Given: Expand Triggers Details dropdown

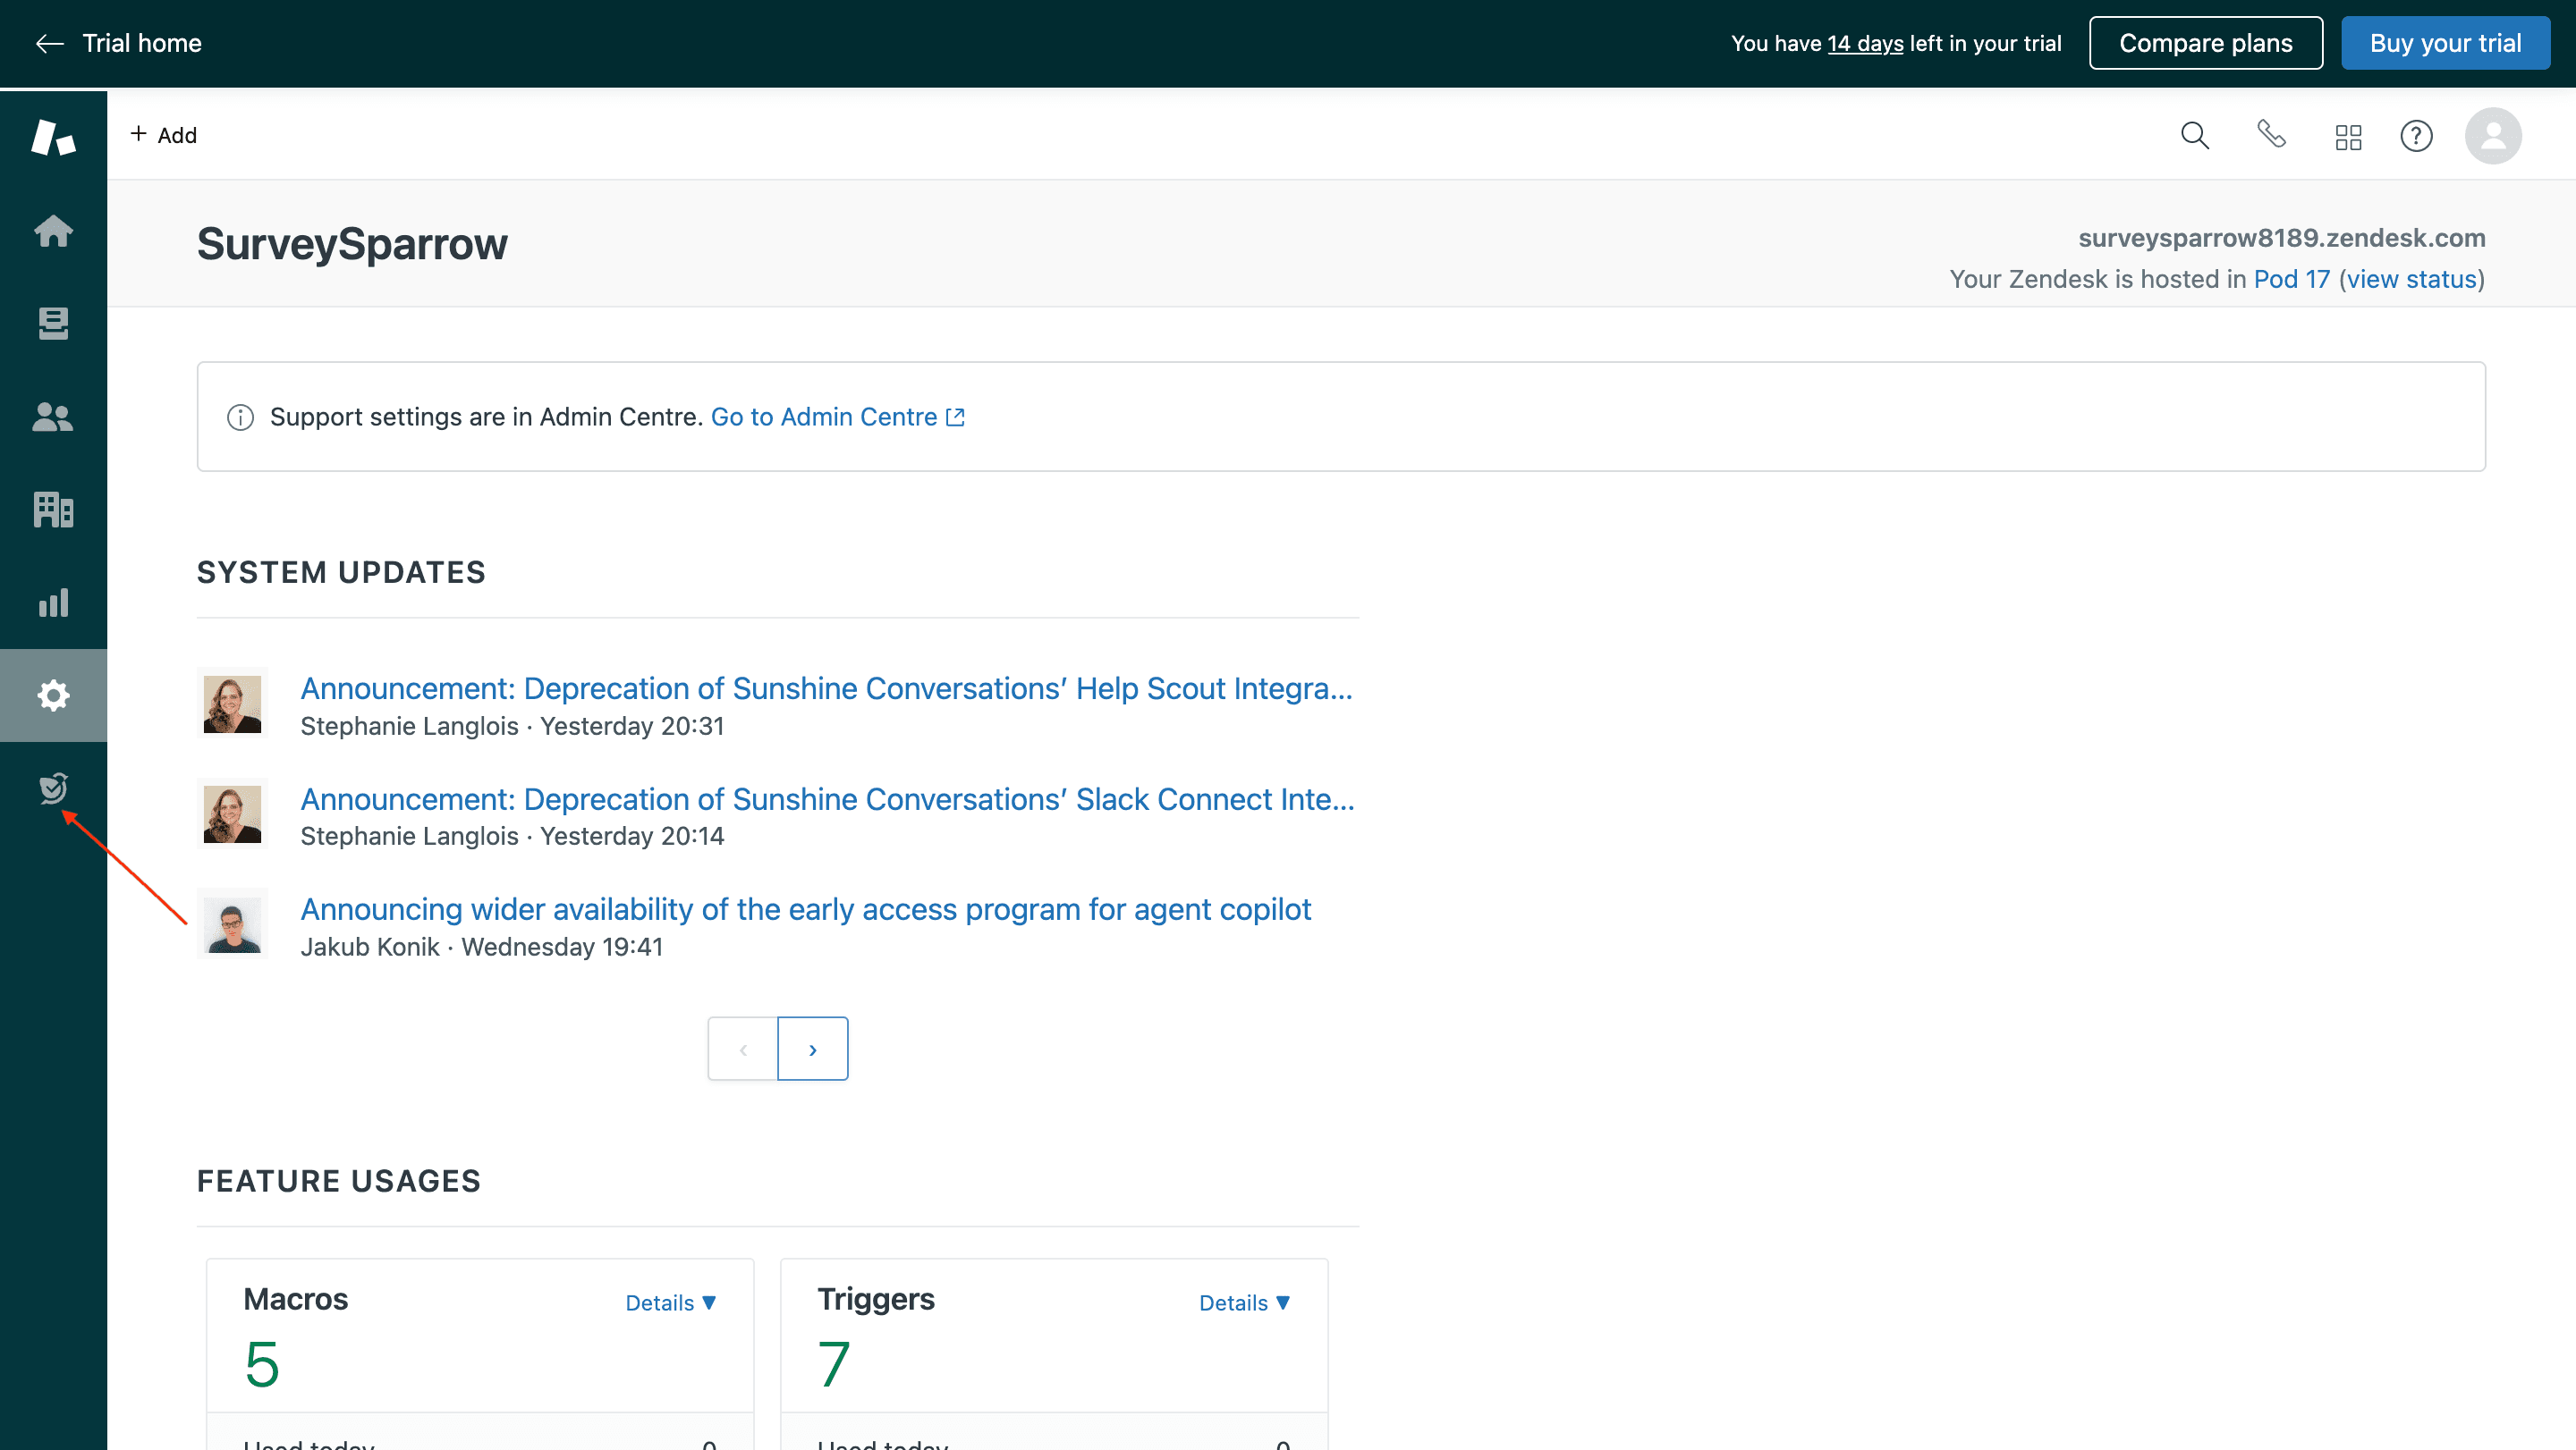Looking at the screenshot, I should (1244, 1302).
